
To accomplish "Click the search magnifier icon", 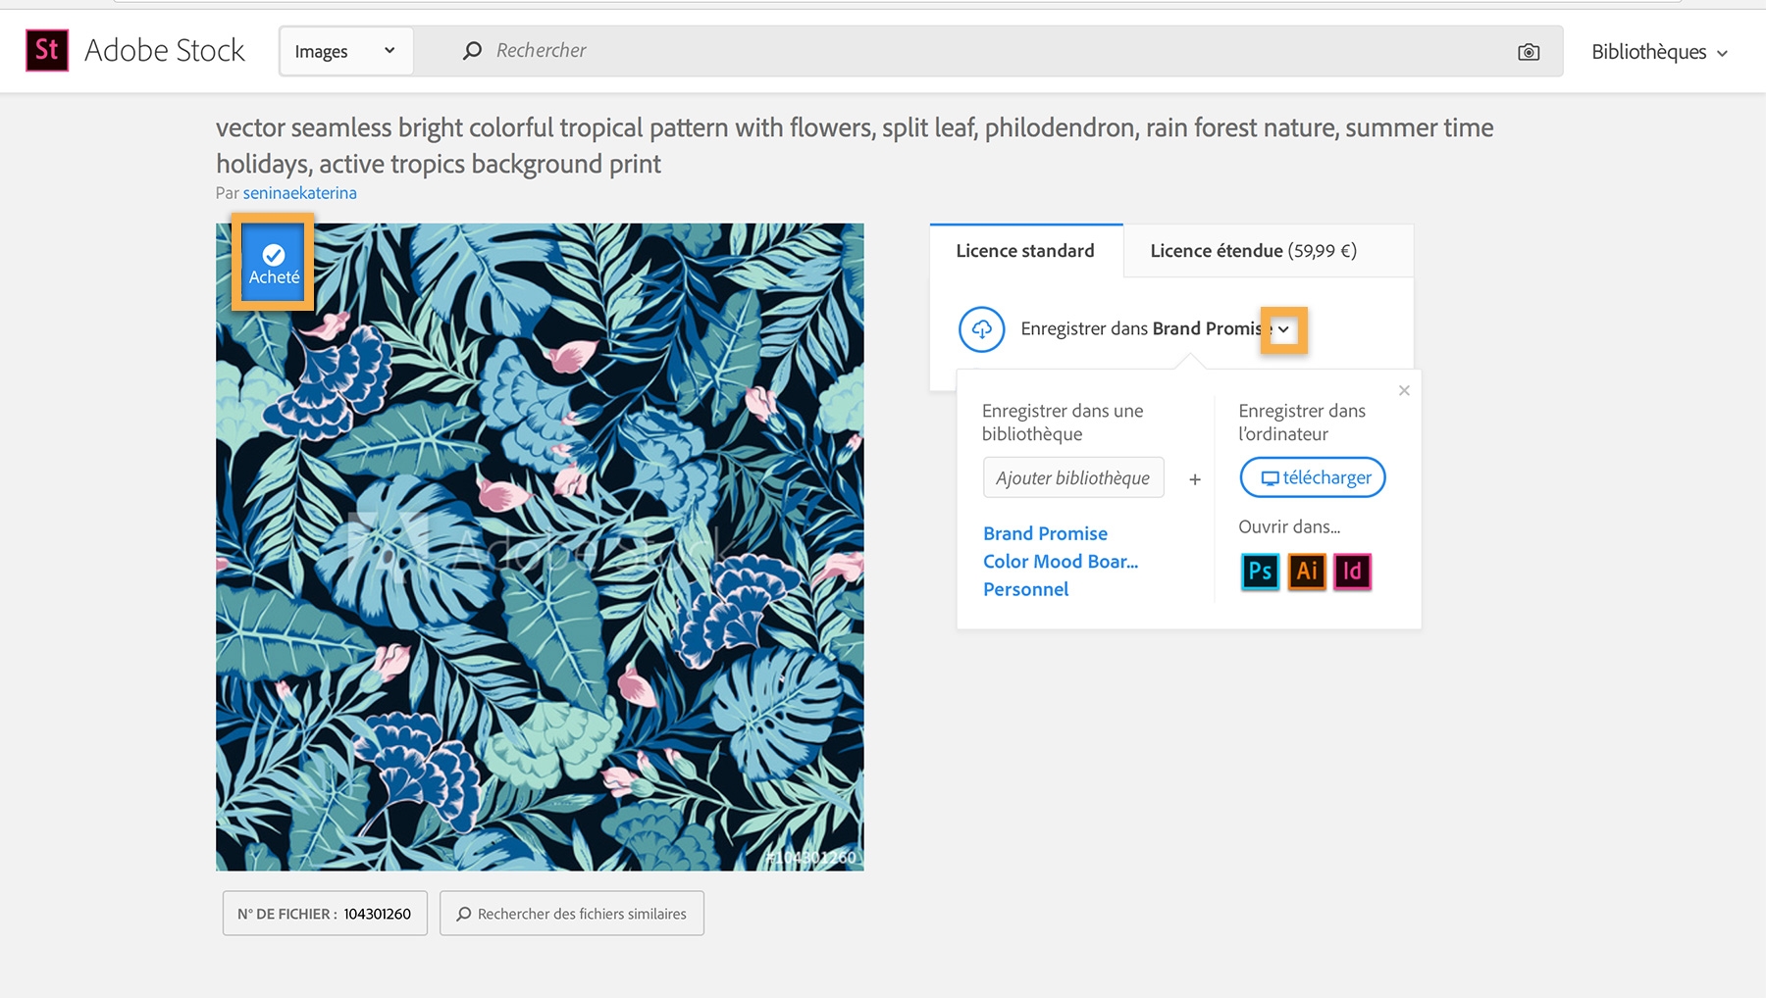I will (472, 51).
